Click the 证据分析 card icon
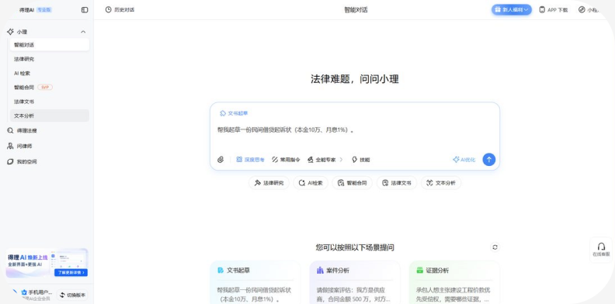The height and width of the screenshot is (304, 615). [419, 271]
